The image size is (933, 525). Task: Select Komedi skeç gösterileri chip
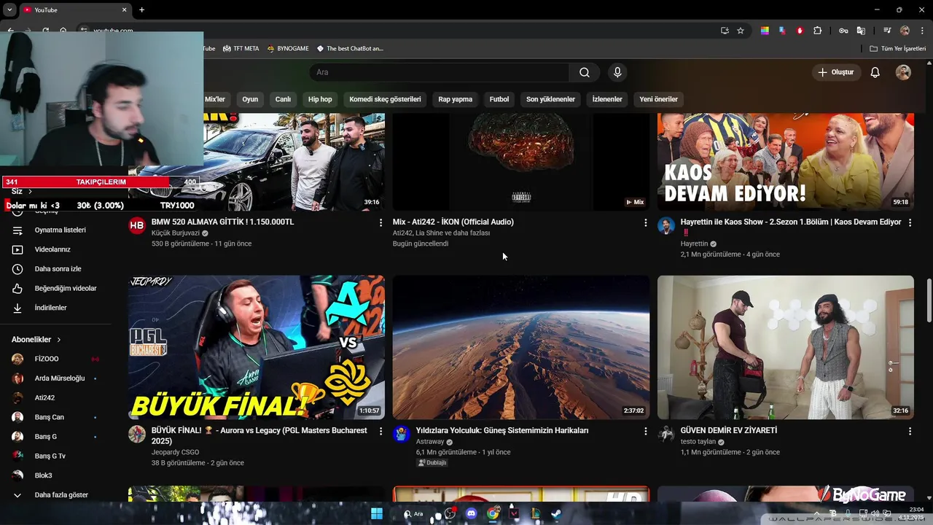[385, 99]
